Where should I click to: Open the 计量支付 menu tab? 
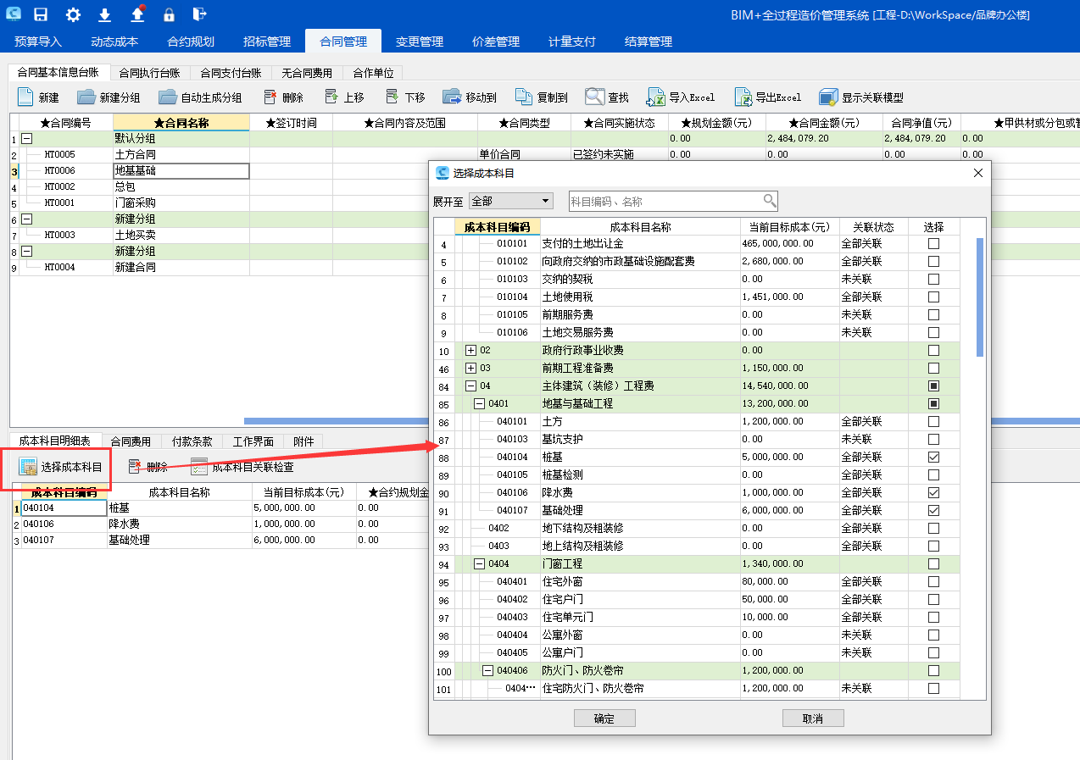click(572, 42)
